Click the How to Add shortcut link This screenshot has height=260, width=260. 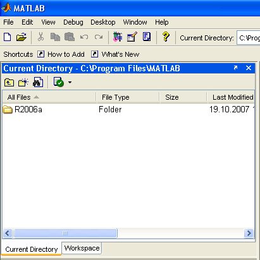tap(66, 54)
